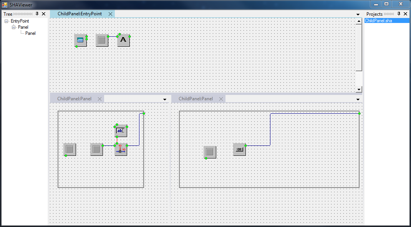411x227 pixels.
Task: Select middle gray square element in left Panel
Action: [96, 149]
